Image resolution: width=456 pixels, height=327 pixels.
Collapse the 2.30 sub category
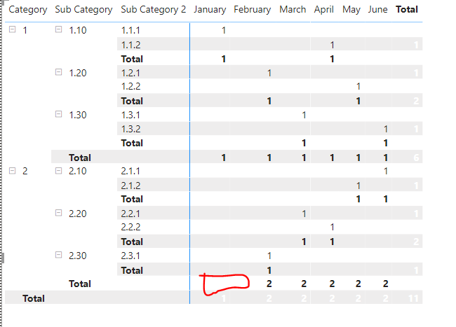pyautogui.click(x=58, y=255)
